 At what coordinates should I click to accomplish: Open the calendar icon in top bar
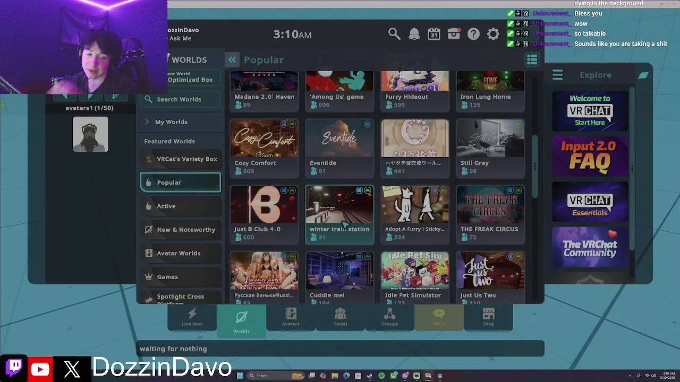[x=434, y=34]
